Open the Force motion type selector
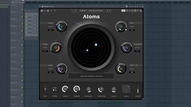Viewport: 191px width, 107px height. coord(45,51)
